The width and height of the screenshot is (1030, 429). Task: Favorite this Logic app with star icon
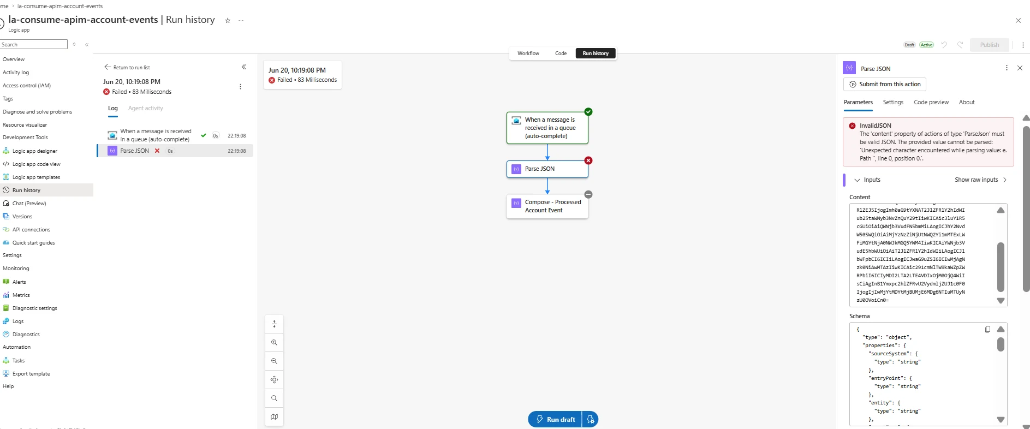click(x=228, y=21)
